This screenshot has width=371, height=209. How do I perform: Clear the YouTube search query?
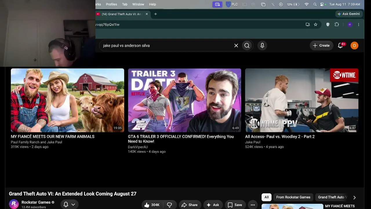[236, 46]
